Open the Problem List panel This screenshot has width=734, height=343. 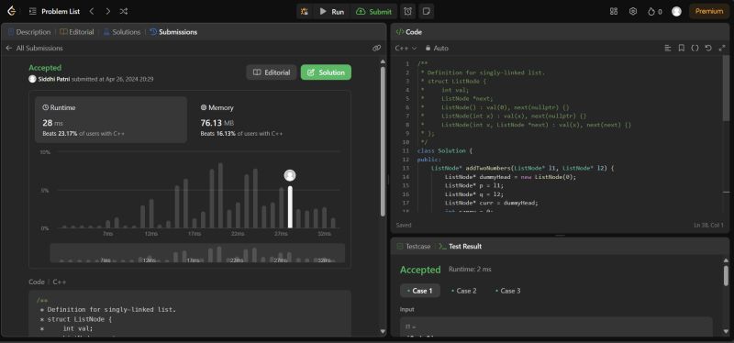click(54, 11)
